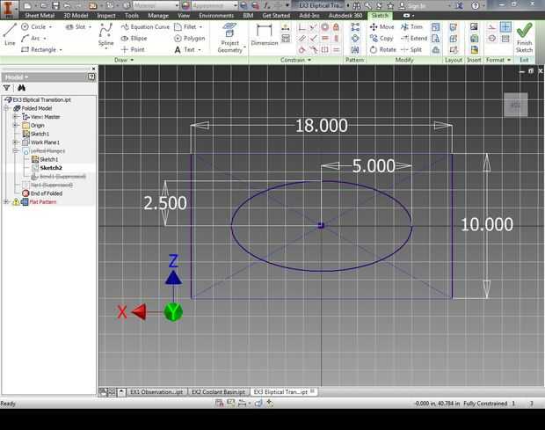The width and height of the screenshot is (545, 430).
Task: Expand the Origin tree node
Action: coord(15,125)
